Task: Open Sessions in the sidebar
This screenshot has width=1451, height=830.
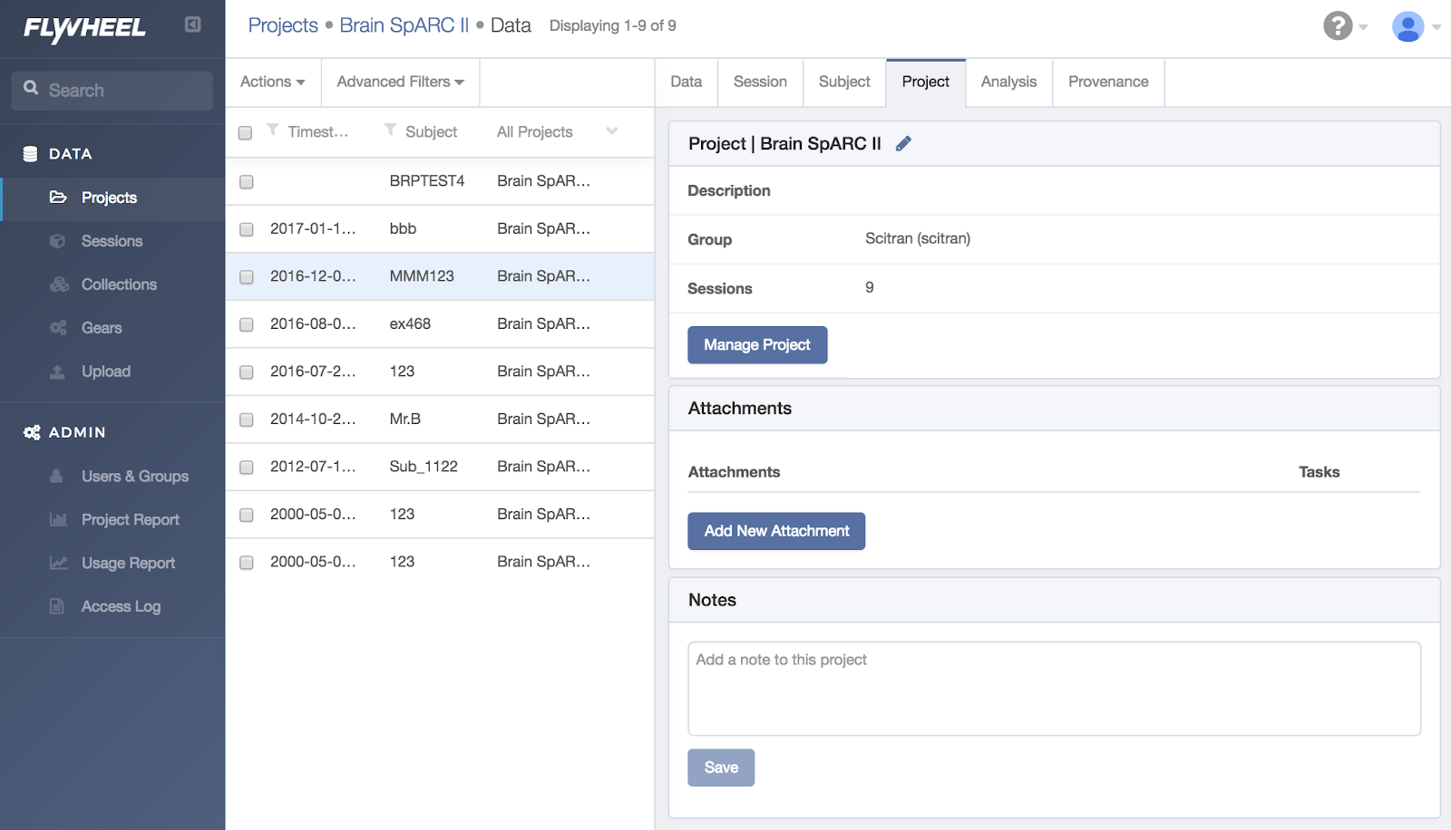Action: (112, 241)
